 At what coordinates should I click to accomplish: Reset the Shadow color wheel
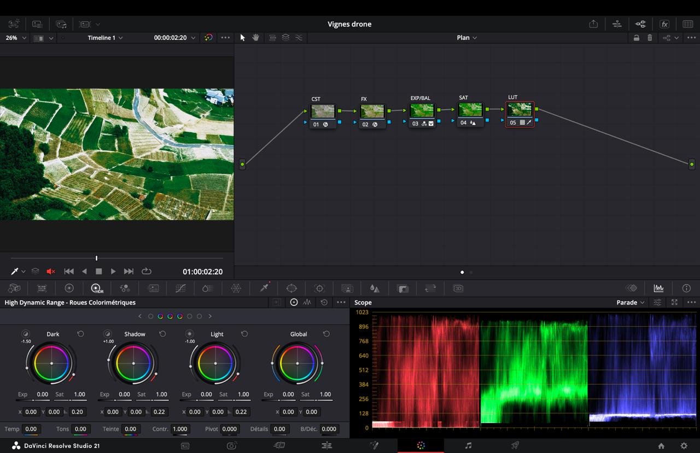162,334
